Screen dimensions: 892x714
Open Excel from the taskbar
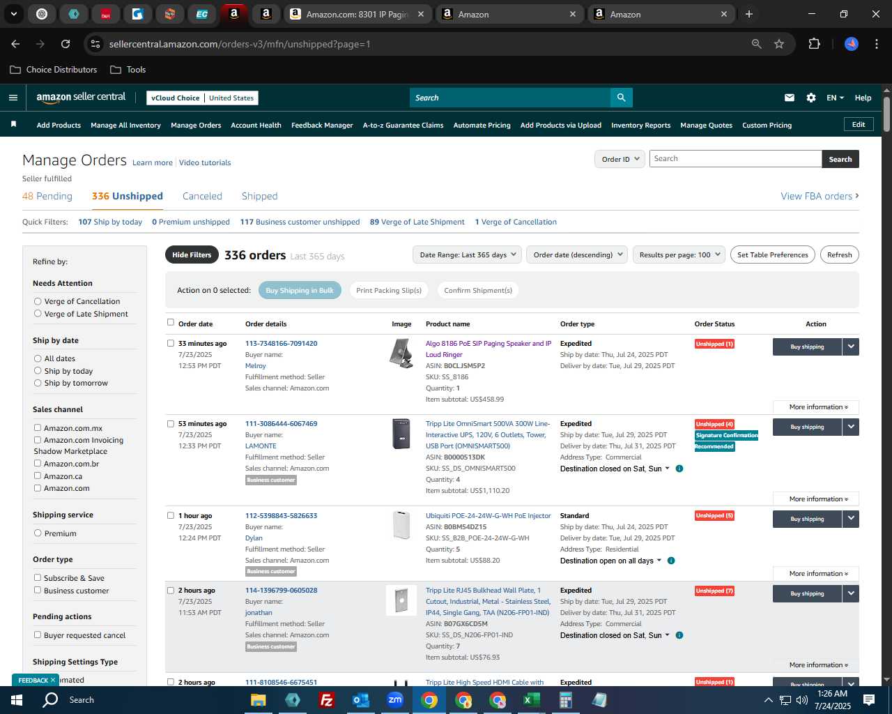tap(532, 700)
